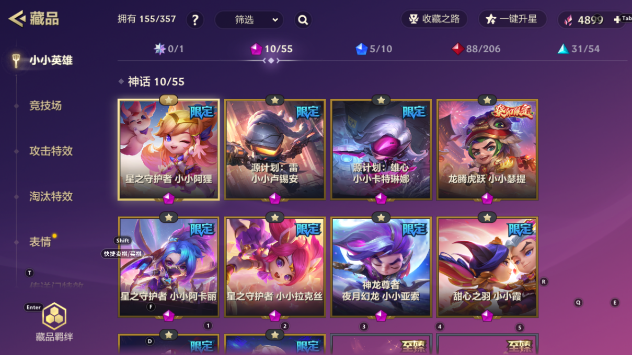The height and width of the screenshot is (355, 632).
Task: Click the 收藏之路 button
Action: tap(434, 19)
